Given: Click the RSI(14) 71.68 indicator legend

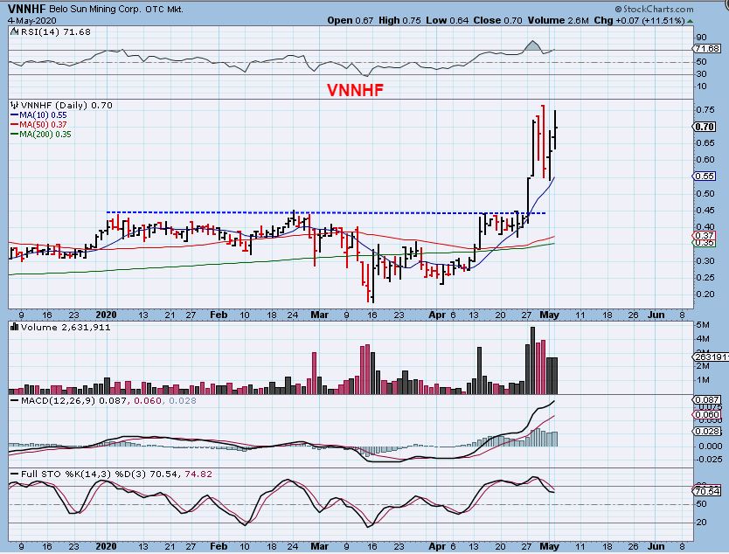Looking at the screenshot, I should click(55, 32).
